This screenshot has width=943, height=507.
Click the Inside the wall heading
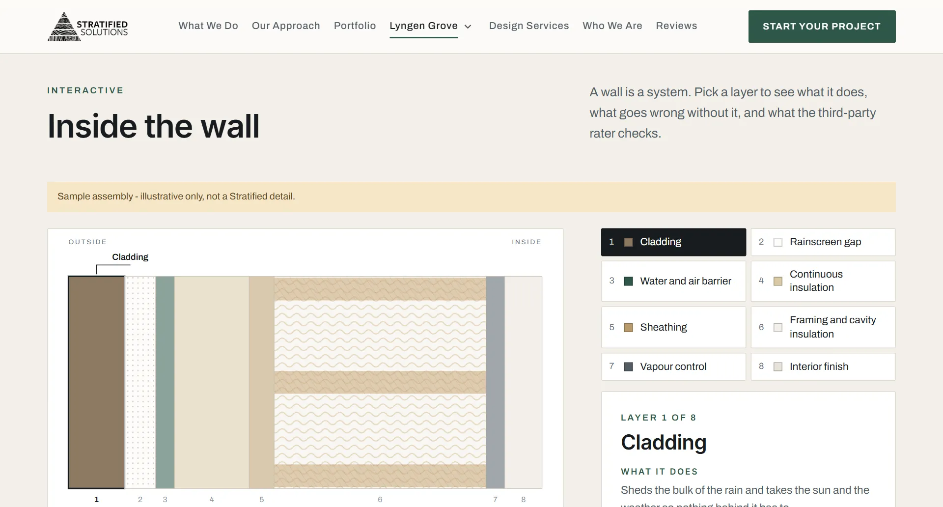point(153,126)
